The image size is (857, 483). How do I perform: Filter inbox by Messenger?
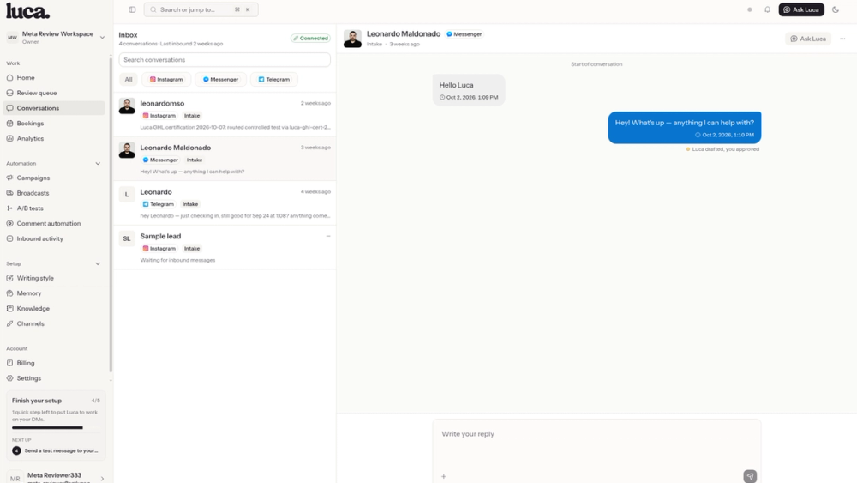point(220,79)
